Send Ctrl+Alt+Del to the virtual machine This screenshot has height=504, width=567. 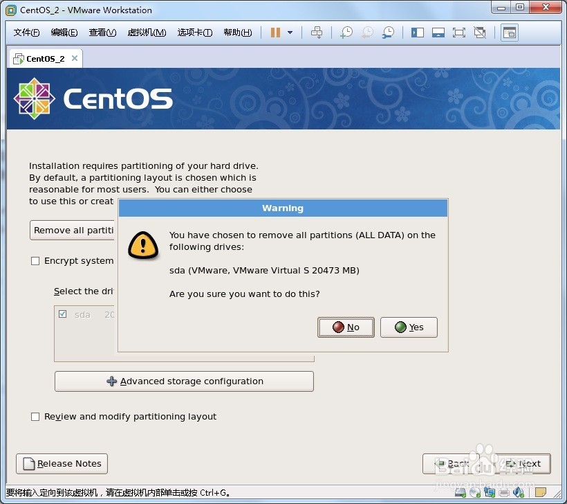pos(317,33)
